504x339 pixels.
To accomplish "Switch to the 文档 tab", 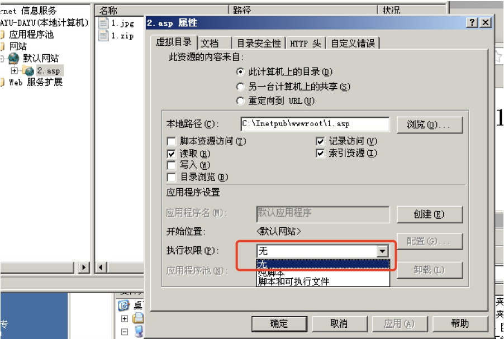I will point(214,43).
